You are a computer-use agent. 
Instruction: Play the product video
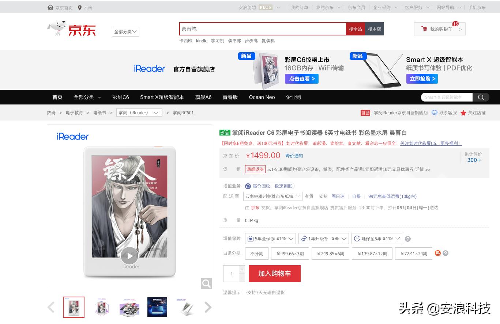(x=129, y=256)
